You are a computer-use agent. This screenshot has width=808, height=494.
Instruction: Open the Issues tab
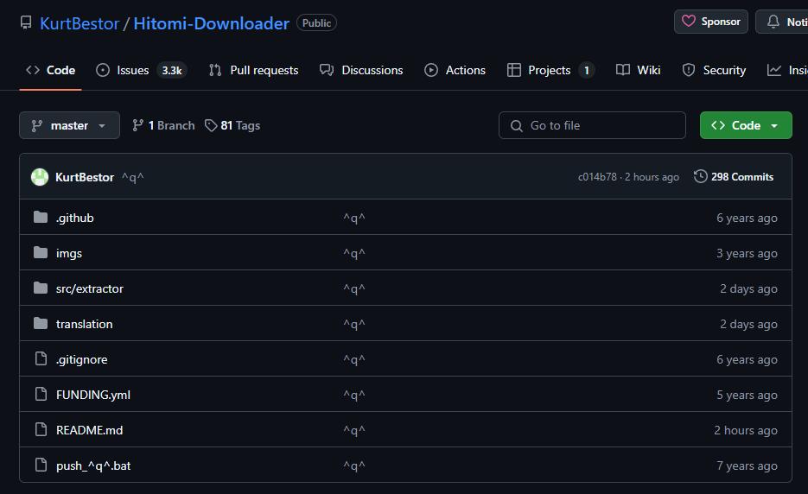click(141, 70)
